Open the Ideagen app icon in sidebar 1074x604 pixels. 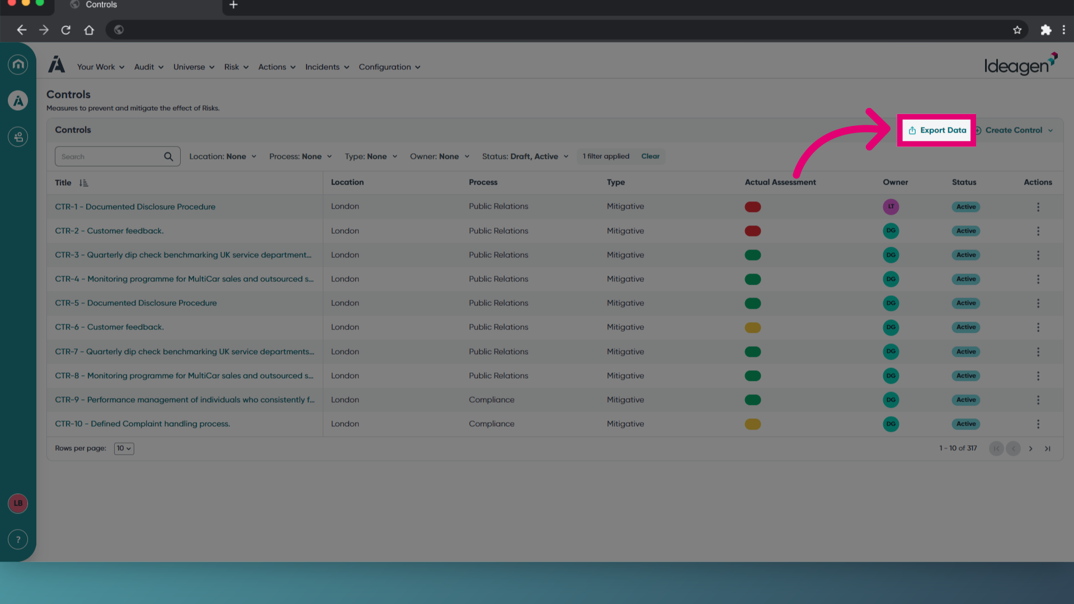[18, 101]
